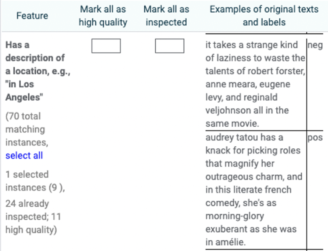This screenshot has height=251, width=328.
Task: Click the 'Mark all as high quality' header
Action: coord(103,16)
